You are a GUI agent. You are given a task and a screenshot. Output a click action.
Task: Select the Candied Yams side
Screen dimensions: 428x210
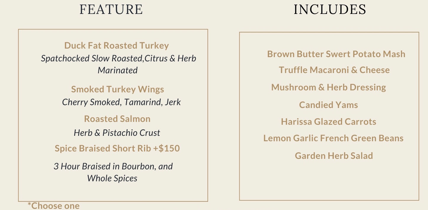pyautogui.click(x=328, y=105)
